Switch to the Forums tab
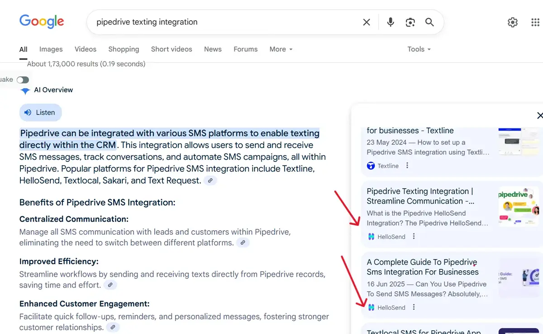The image size is (543, 334). (x=245, y=49)
